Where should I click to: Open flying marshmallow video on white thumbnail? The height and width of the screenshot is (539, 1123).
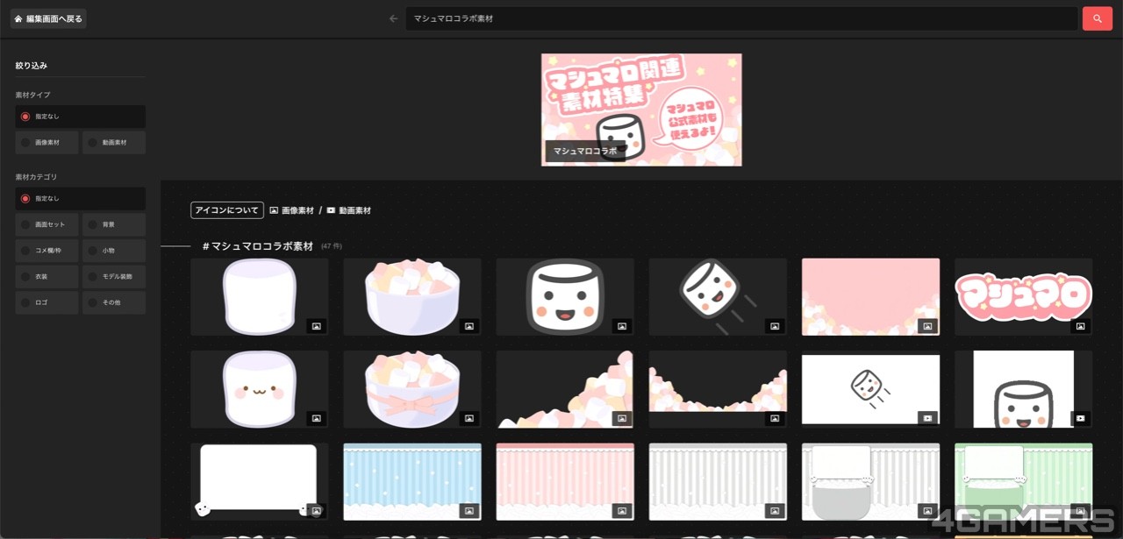pos(870,389)
